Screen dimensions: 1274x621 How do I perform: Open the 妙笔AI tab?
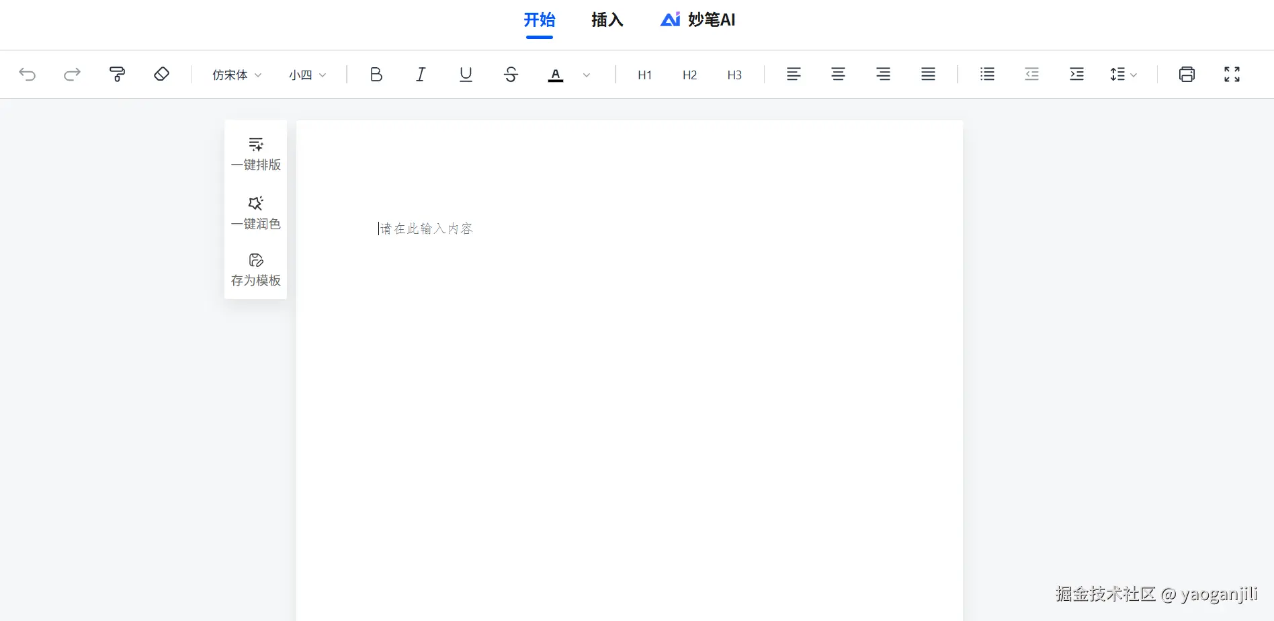tap(698, 20)
